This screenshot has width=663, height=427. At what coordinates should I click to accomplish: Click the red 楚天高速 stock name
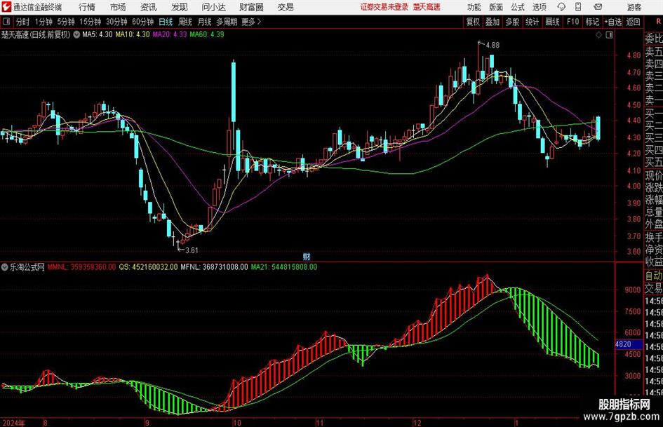[427, 7]
